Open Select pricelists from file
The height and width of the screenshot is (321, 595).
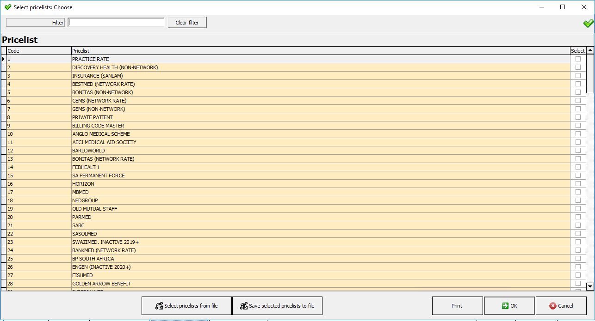pos(186,306)
